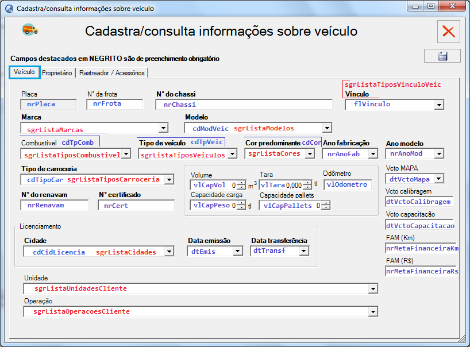Click the FAM (Km) input field
The image size is (470, 347).
tap(421, 248)
